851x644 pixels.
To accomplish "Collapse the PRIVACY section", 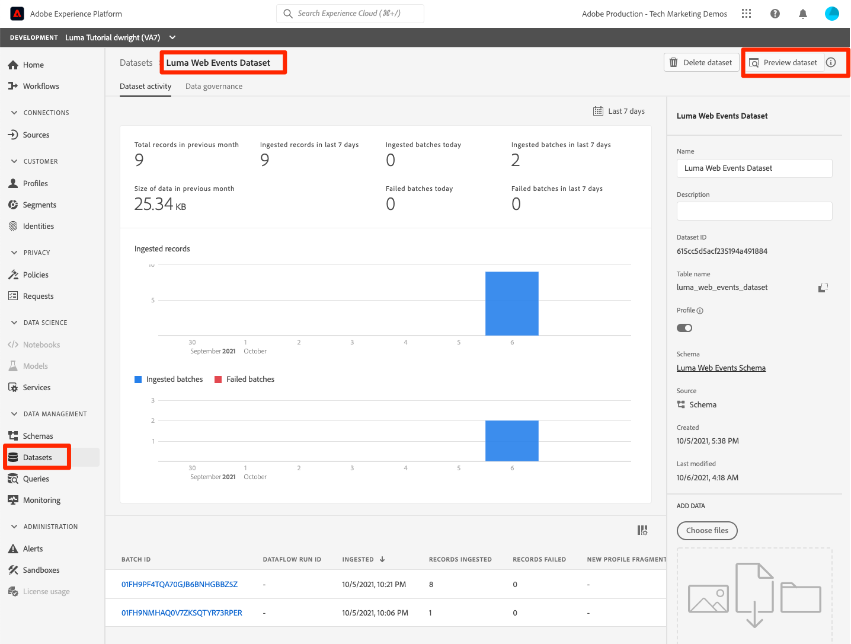I will click(14, 253).
